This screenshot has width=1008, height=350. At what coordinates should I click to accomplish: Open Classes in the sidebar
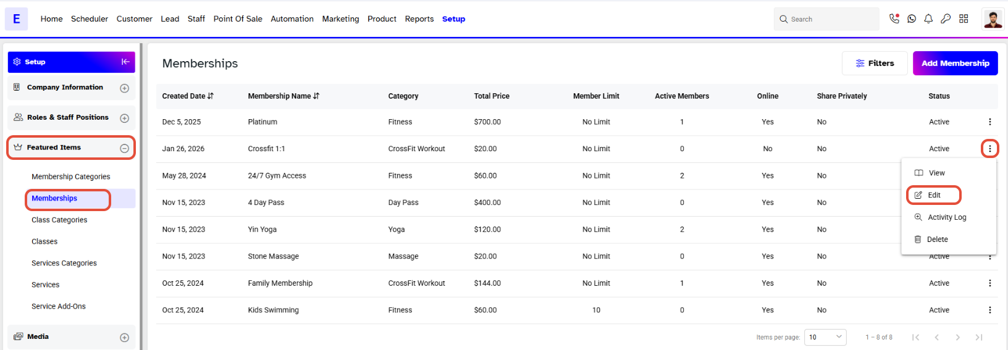[x=44, y=241]
